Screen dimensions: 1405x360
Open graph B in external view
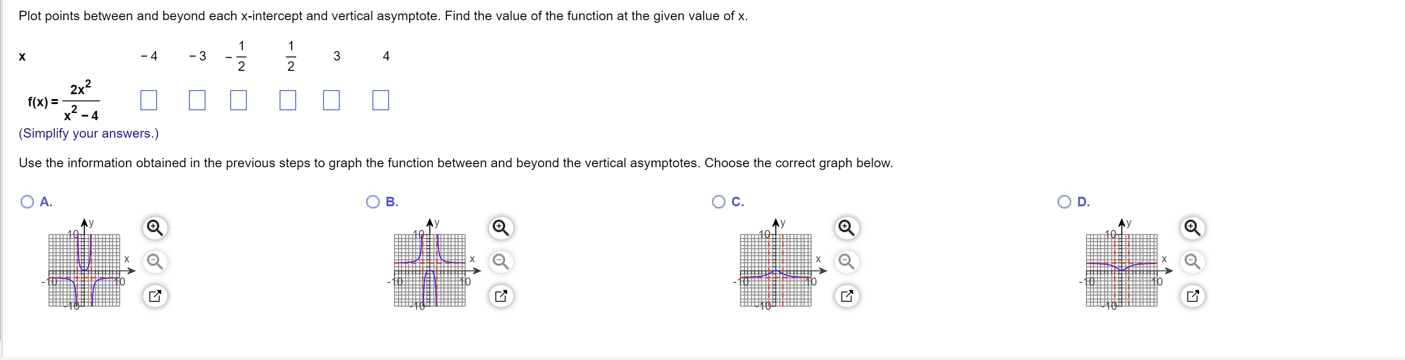501,296
